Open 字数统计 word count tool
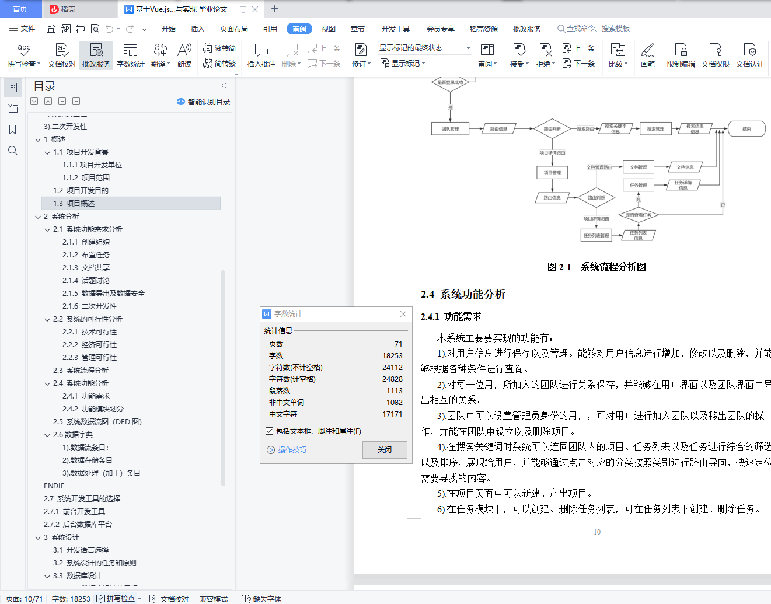 pyautogui.click(x=130, y=55)
